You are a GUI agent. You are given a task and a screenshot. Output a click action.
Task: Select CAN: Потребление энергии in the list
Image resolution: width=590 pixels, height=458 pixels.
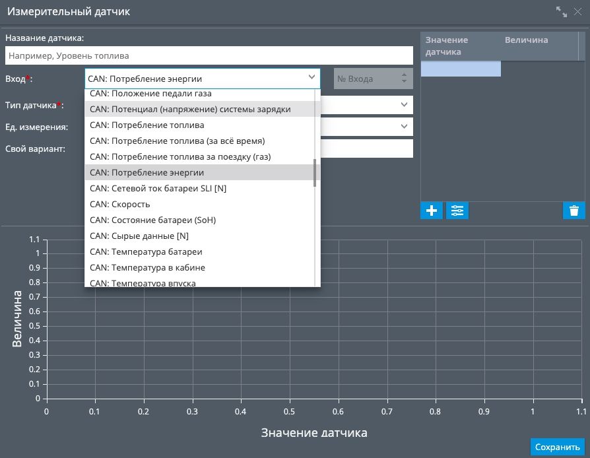tap(203, 172)
